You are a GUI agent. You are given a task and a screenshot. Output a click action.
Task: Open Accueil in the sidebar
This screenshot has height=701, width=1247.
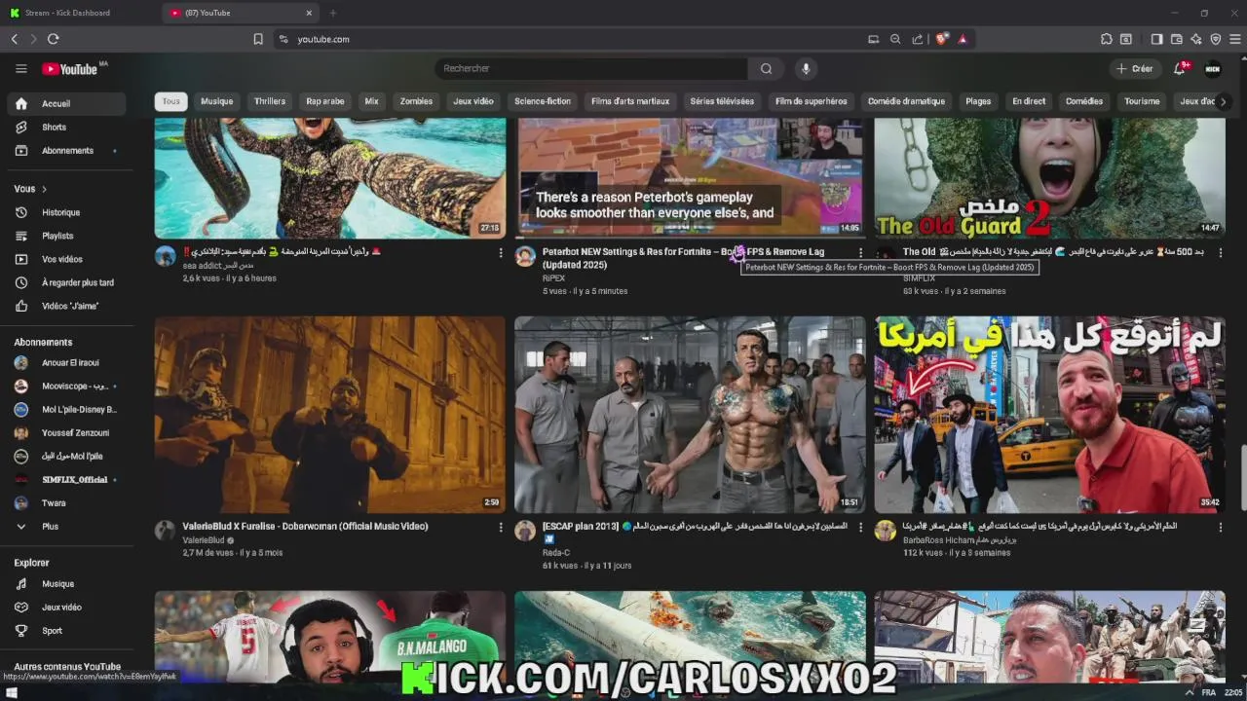(66, 103)
